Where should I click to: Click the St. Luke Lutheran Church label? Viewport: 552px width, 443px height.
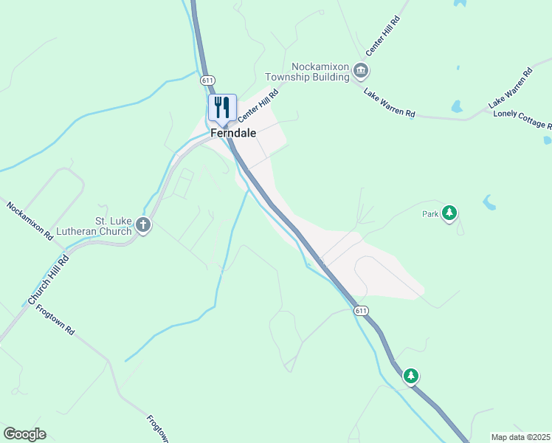(x=94, y=226)
